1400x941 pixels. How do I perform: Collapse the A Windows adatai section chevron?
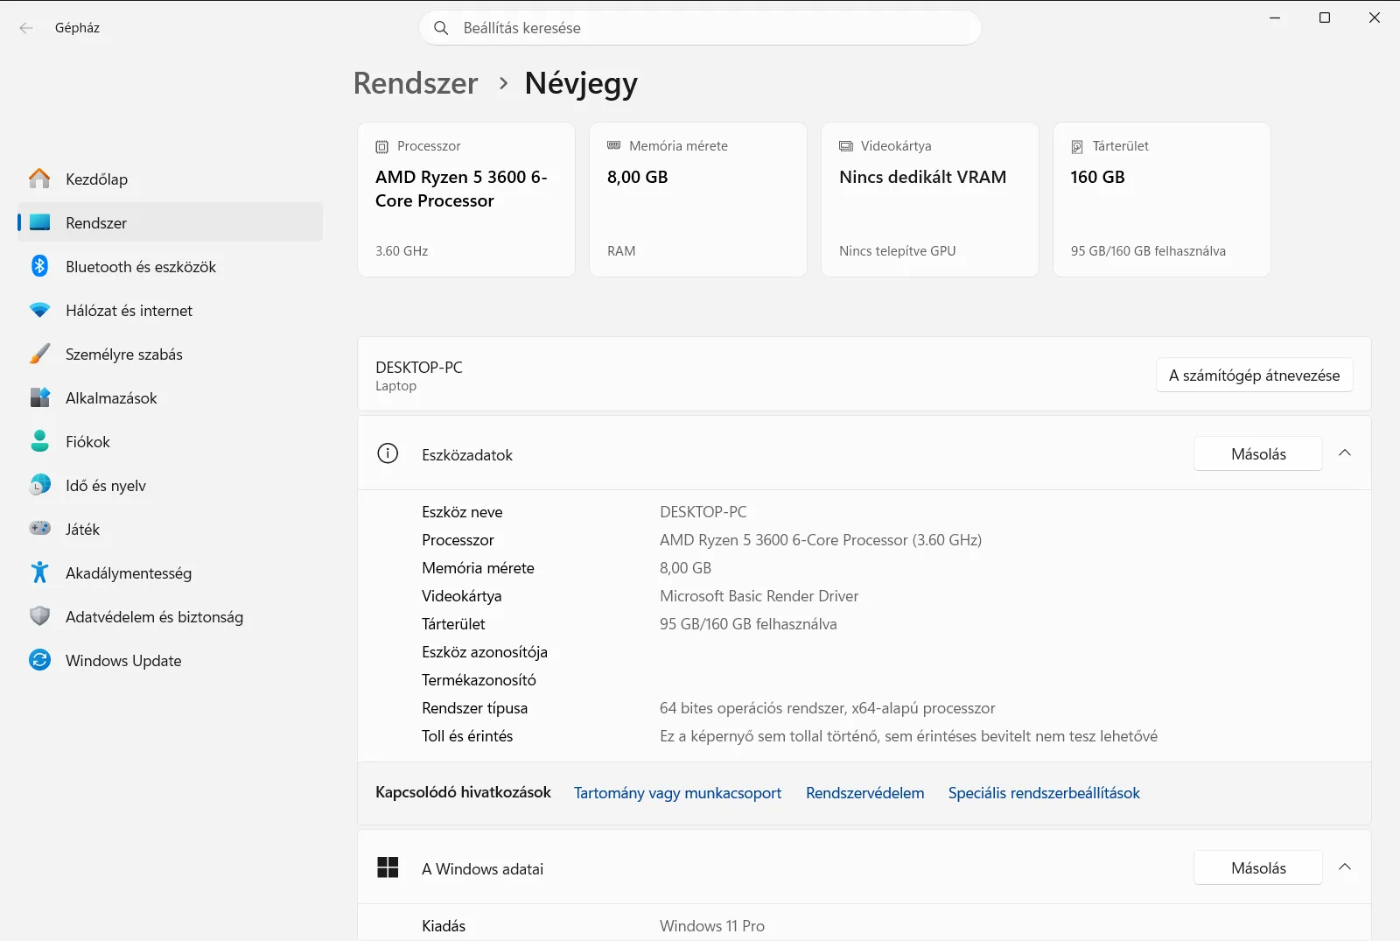point(1345,867)
